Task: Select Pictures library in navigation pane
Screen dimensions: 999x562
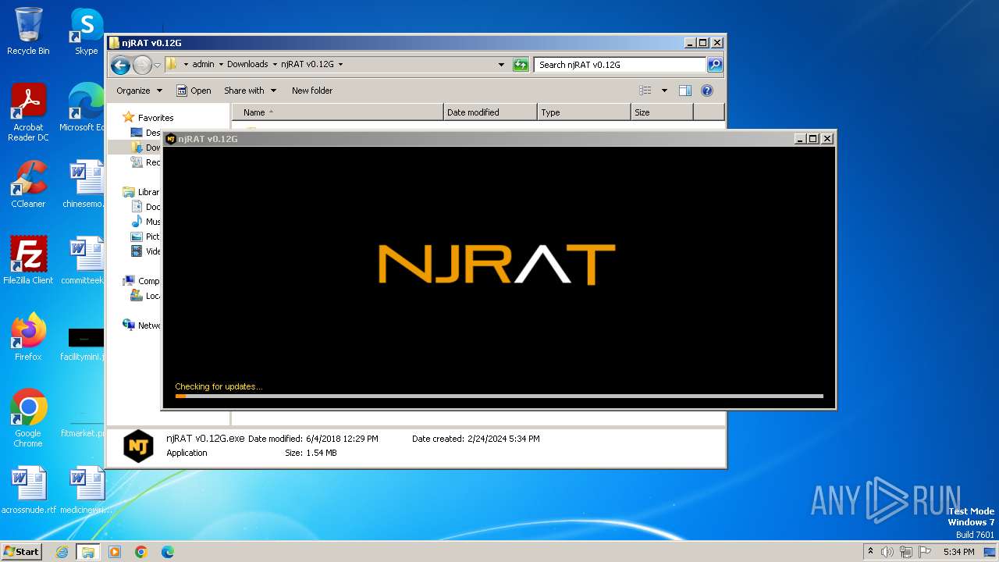Action: (145, 237)
